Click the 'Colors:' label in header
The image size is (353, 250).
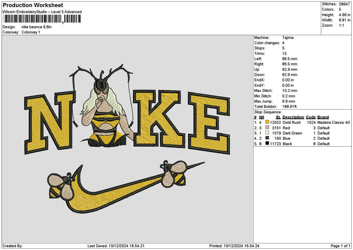point(328,9)
